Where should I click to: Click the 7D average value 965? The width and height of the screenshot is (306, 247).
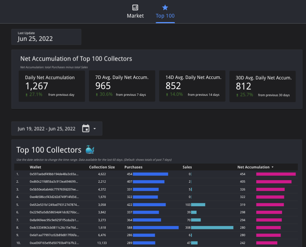coord(103,86)
